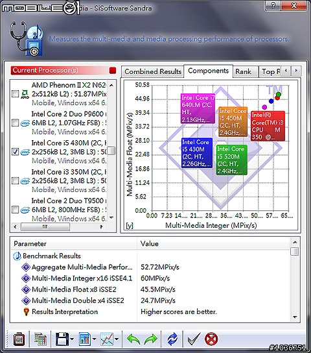Open the dropdown arrow beside bar chart icon

tap(95, 339)
